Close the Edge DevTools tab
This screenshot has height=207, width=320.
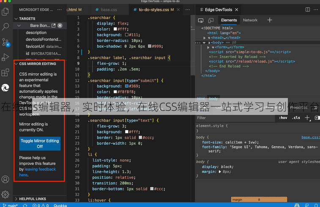coord(237,10)
